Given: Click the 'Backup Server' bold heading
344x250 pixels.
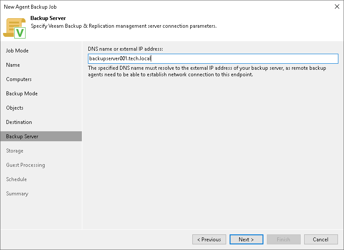Looking at the screenshot, I should pyautogui.click(x=48, y=18).
